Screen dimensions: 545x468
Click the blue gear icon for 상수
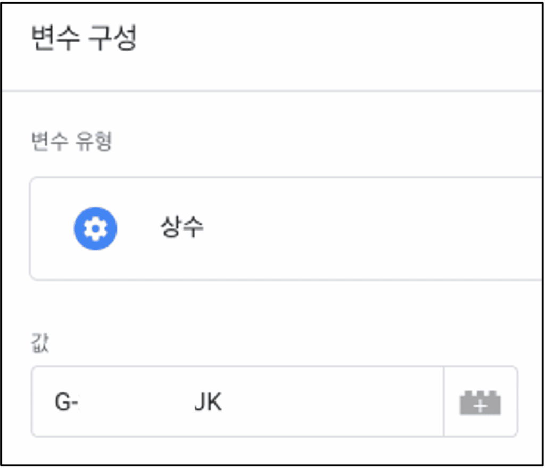pyautogui.click(x=95, y=228)
